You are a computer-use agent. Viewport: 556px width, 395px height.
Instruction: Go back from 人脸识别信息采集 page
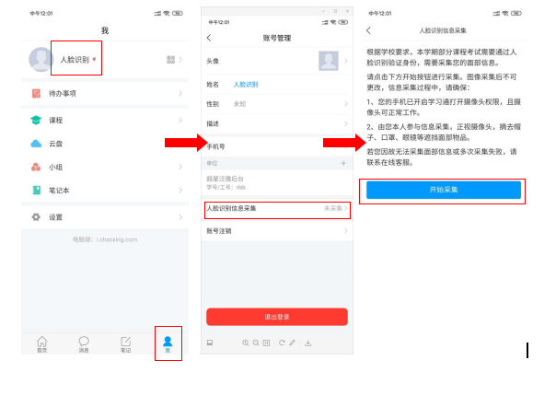pos(370,30)
